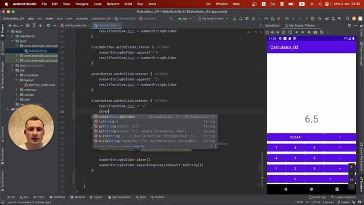Open the My Super Phone device dropdown
Viewport: 364px width, 205px height.
point(213,19)
